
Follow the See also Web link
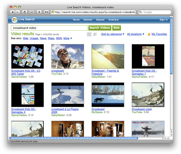point(26,38)
